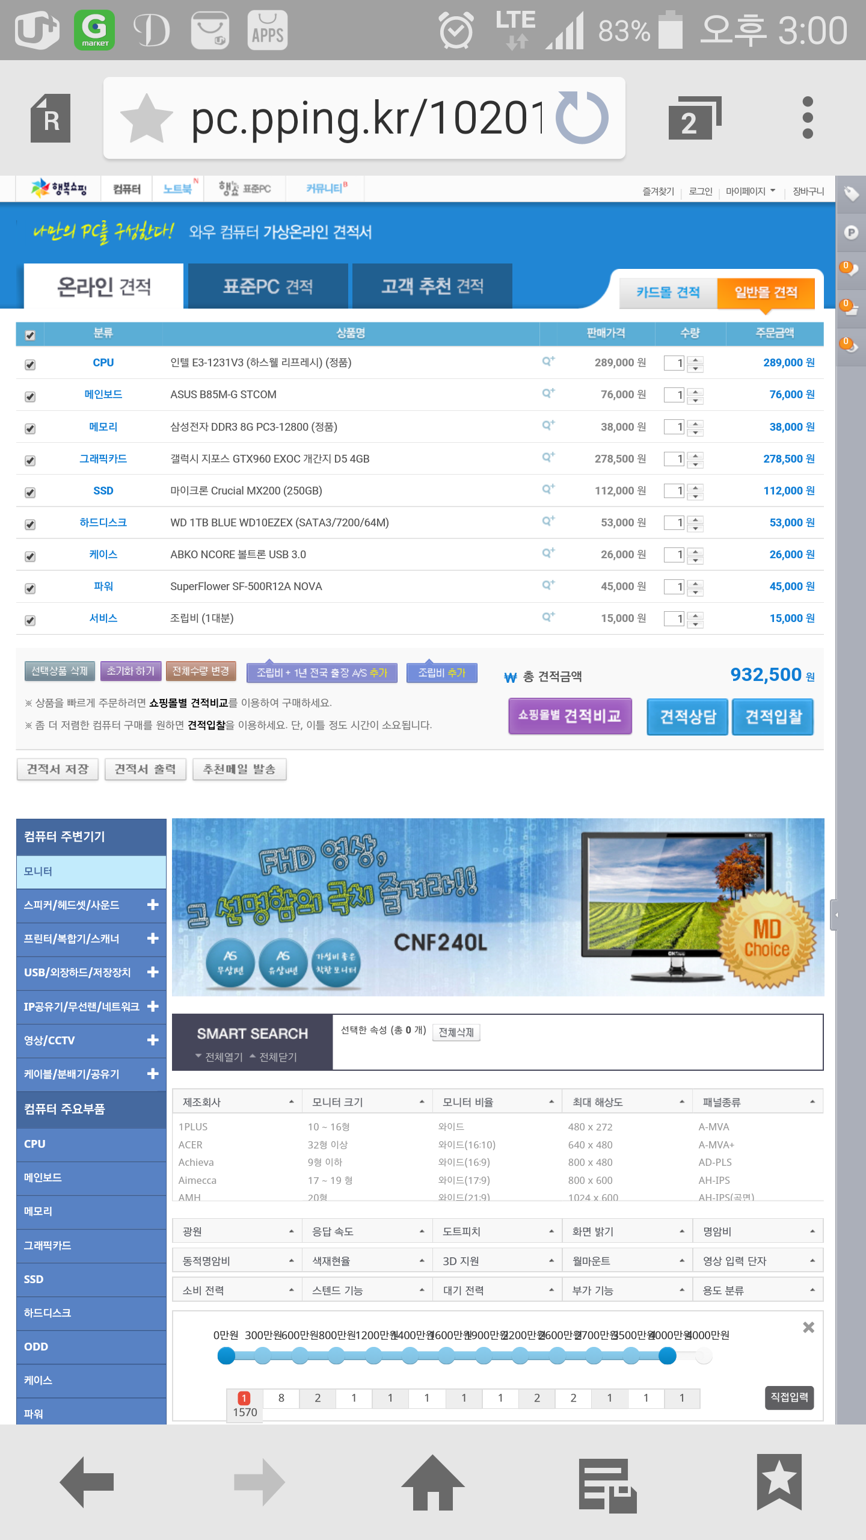
Task: Open the browser three-dot overflow menu
Action: [808, 118]
